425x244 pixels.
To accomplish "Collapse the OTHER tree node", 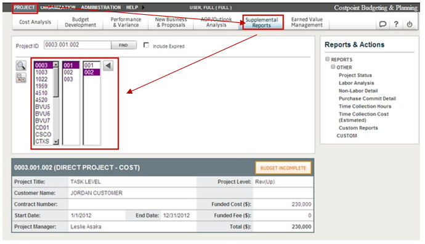I will point(333,67).
